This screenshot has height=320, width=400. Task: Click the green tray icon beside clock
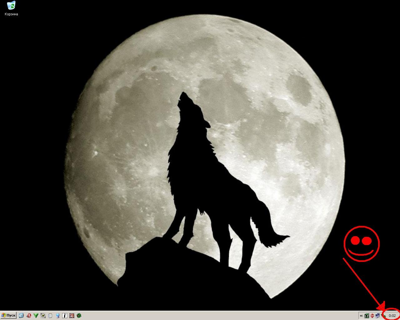point(383,316)
